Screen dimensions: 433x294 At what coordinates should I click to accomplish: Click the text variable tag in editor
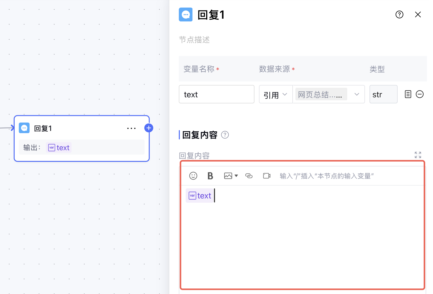coord(200,196)
